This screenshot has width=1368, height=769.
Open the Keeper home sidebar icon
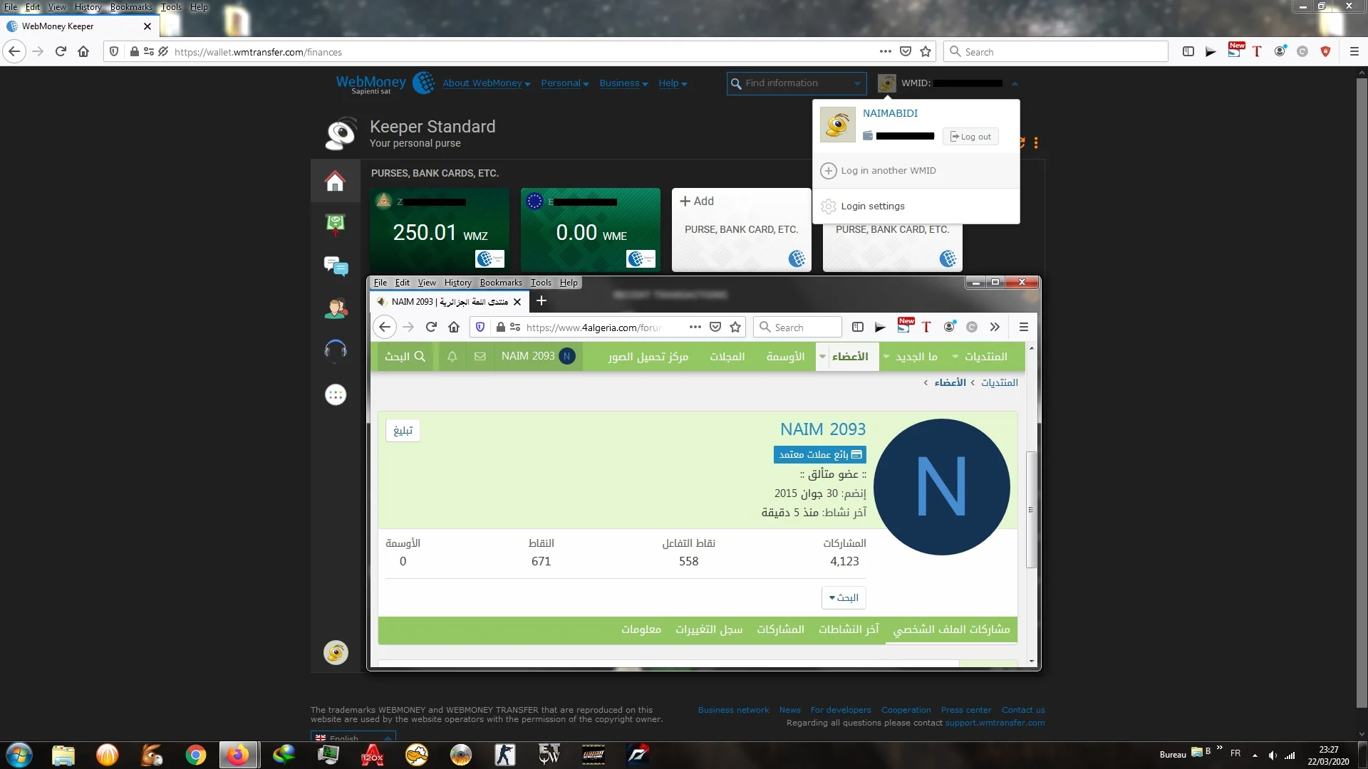click(335, 181)
